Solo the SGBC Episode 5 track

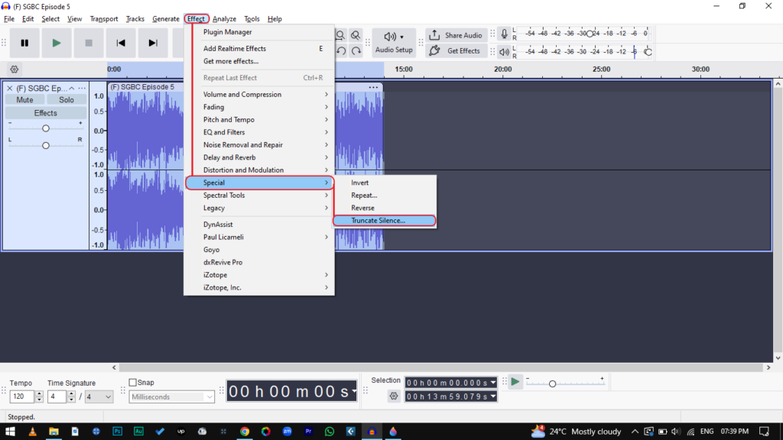pos(67,100)
